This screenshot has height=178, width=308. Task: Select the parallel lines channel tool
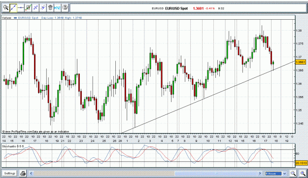click(x=43, y=8)
